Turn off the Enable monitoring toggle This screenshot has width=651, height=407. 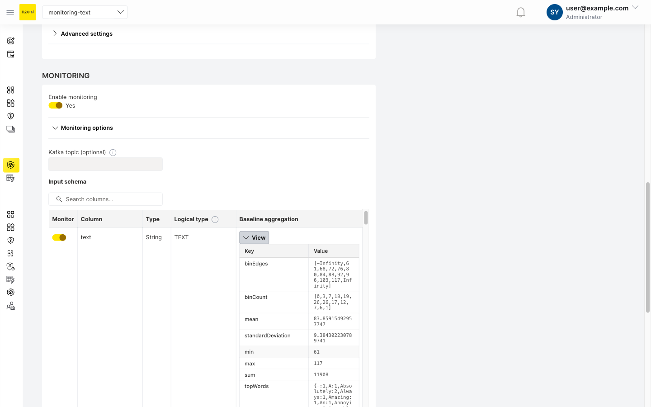pos(56,105)
